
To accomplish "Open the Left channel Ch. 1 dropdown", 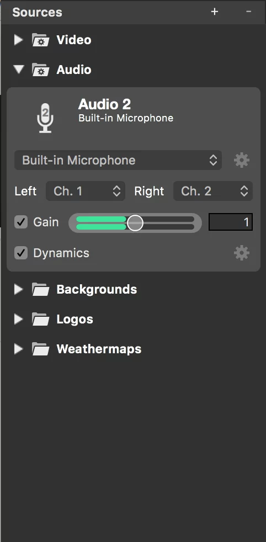I will pos(86,191).
